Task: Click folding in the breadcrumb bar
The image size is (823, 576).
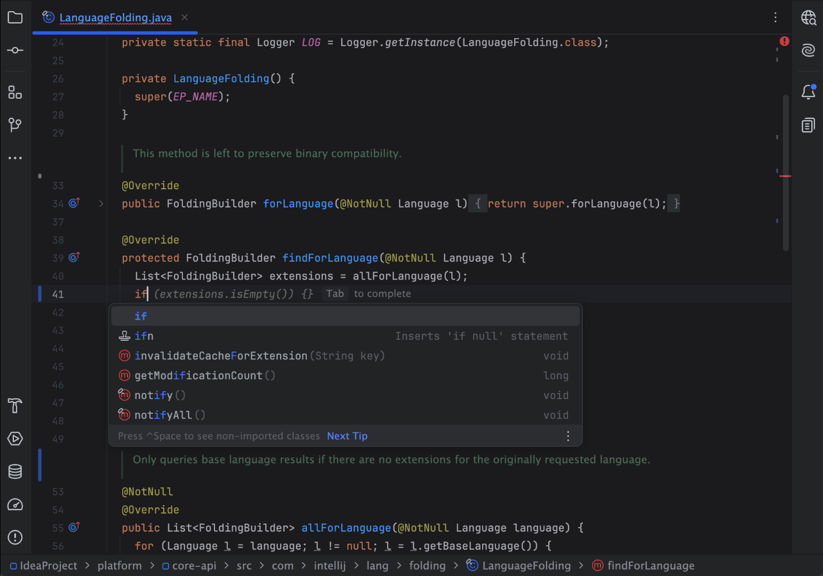Action: [427, 565]
